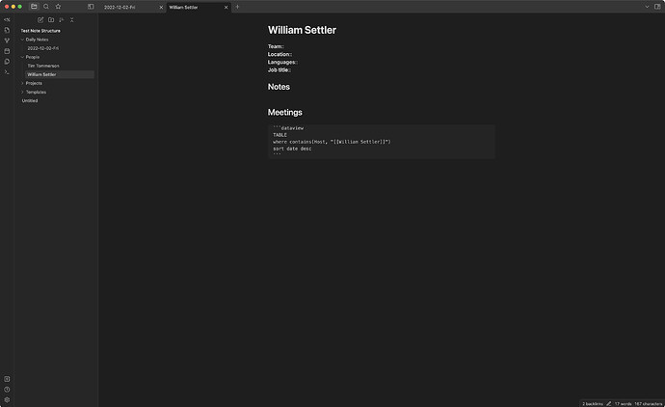Screen dimensions: 665x407
Task: Open the command palette ribbon icon
Action: 7,72
